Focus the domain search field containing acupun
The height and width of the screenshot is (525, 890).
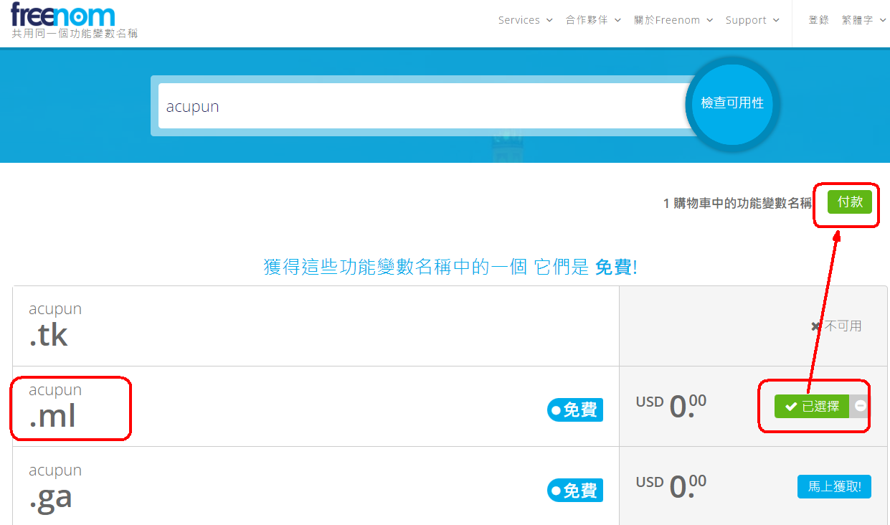(423, 106)
